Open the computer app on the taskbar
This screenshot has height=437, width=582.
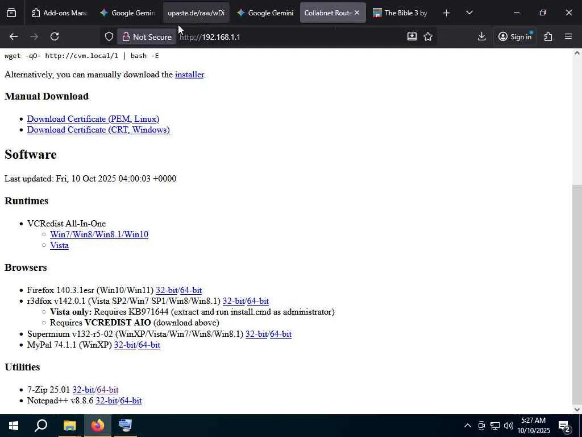[x=125, y=426]
